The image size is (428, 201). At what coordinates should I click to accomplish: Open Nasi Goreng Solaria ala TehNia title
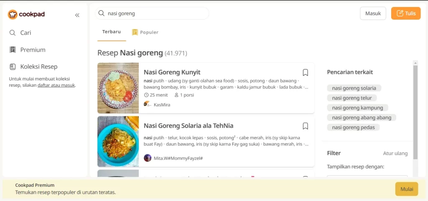(189, 126)
